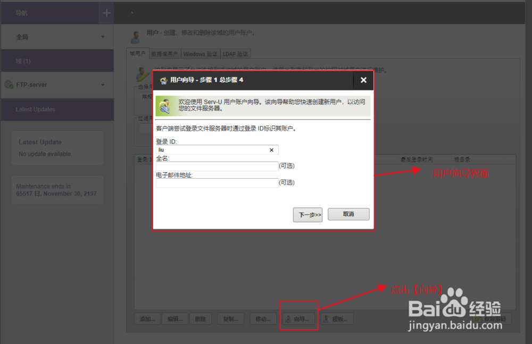The image size is (532, 344).
Task: Click the No update available text
Action: 45,154
